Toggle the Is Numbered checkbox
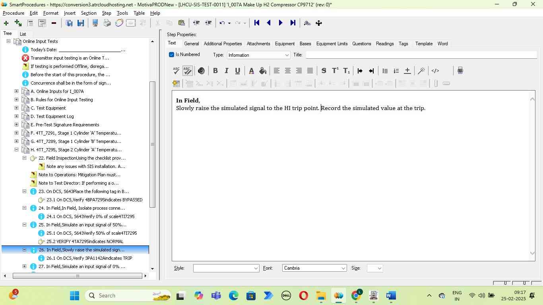This screenshot has width=543, height=305. coord(171,55)
